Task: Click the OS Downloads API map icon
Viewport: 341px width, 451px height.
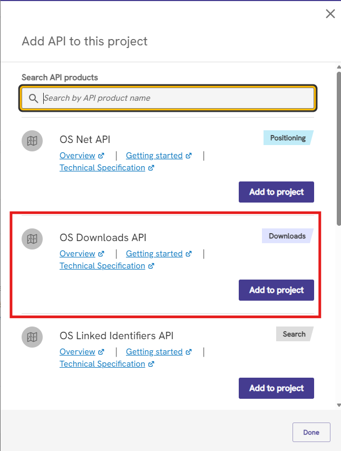Action: coord(32,239)
